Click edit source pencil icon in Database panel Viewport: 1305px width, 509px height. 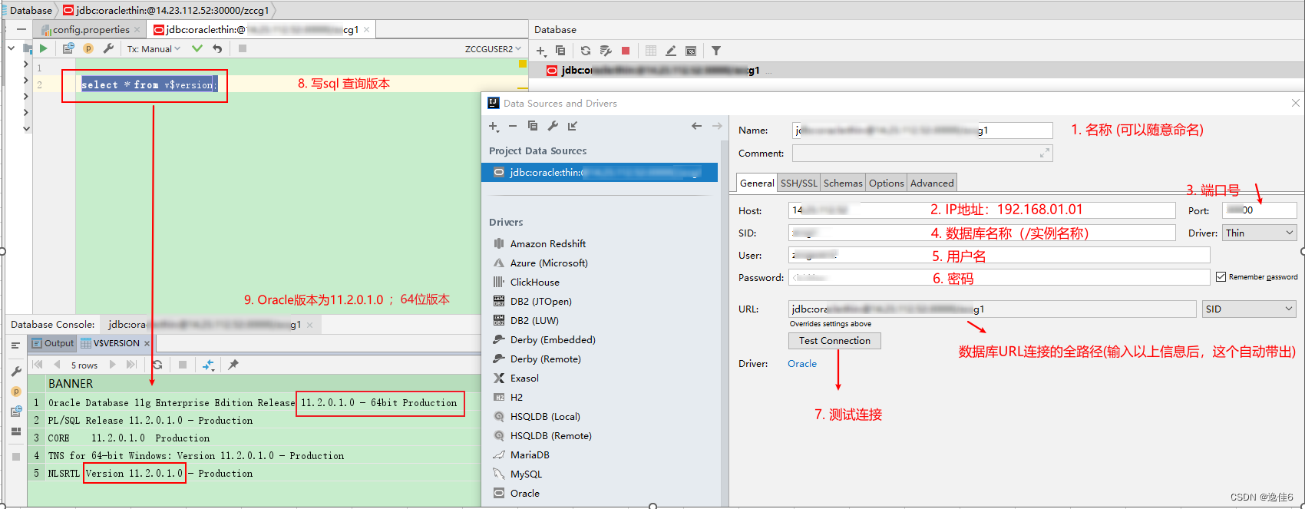(x=671, y=51)
